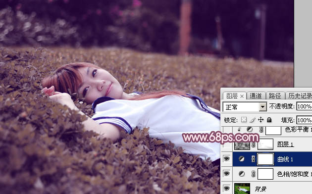Select the 背景 layer name
The image size is (312, 194).
260,189
